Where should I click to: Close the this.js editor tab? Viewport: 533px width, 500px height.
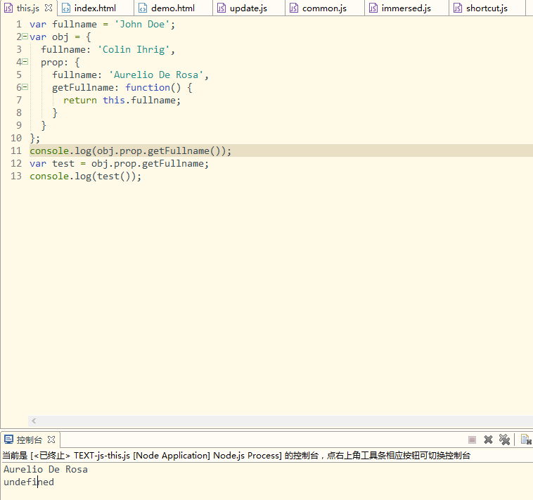click(x=49, y=8)
